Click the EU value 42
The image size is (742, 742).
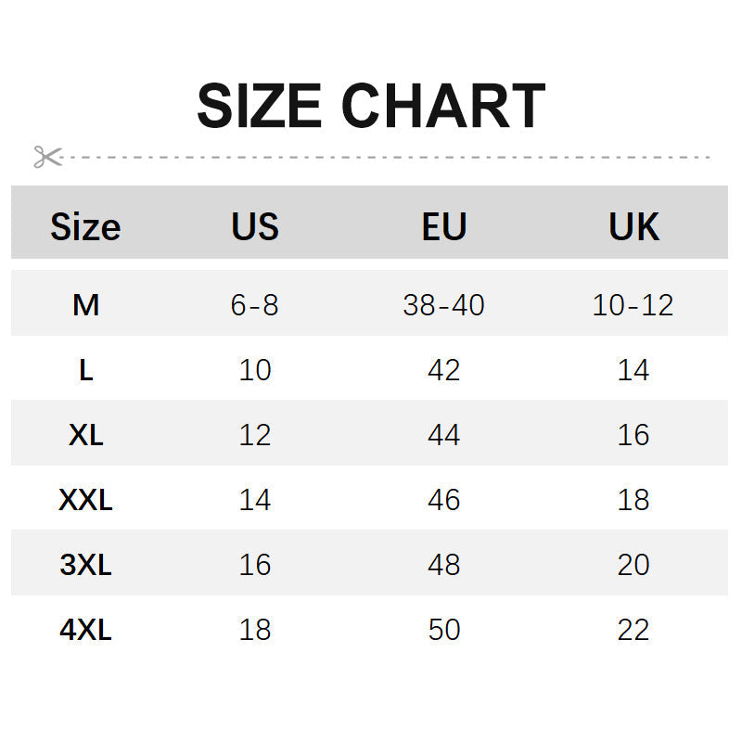pyautogui.click(x=444, y=369)
